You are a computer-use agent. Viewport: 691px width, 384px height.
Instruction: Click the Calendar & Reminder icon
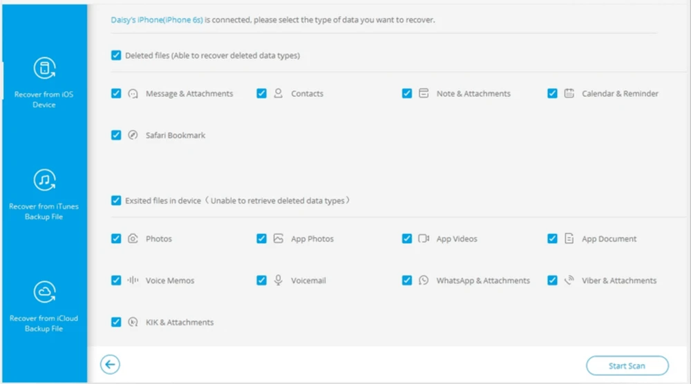[569, 93]
